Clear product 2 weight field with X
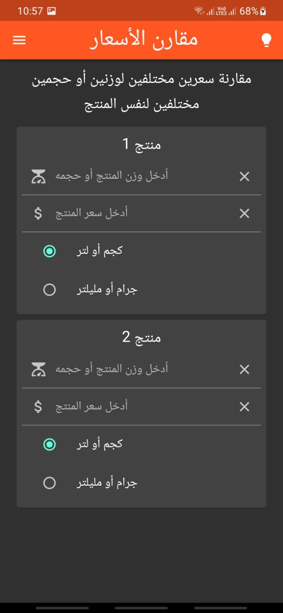 tap(244, 370)
